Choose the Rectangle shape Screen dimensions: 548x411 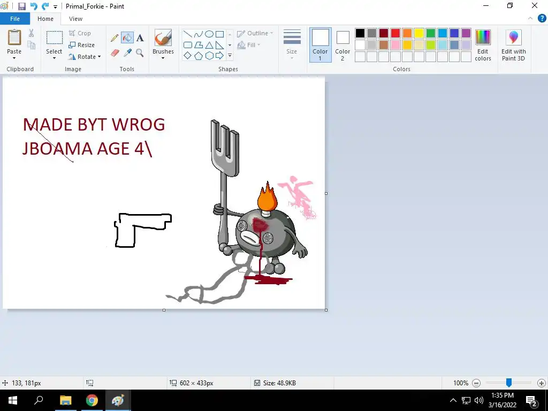pos(220,34)
